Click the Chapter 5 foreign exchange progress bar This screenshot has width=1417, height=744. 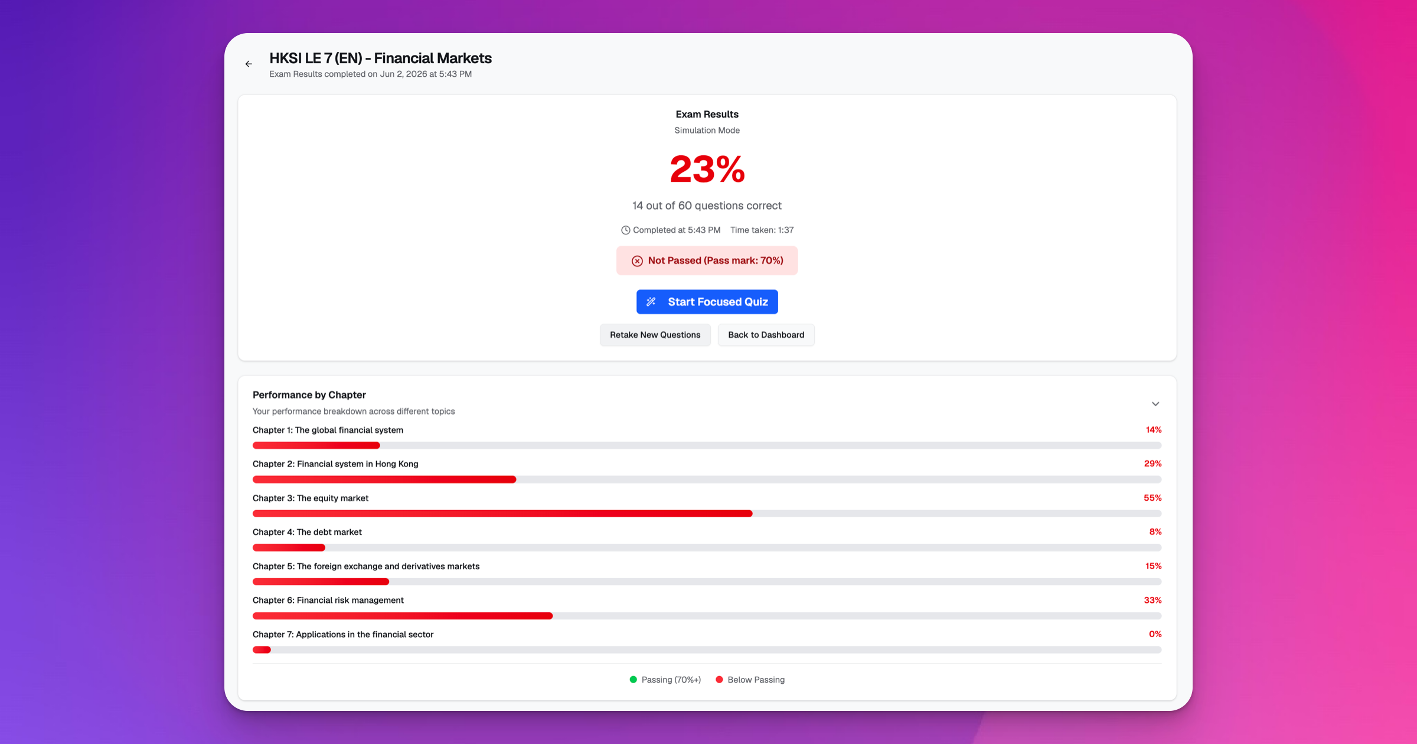707,582
